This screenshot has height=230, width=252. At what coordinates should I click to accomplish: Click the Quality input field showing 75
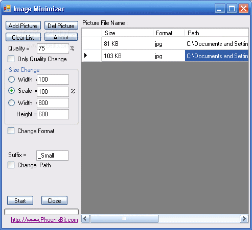[x=53, y=48]
